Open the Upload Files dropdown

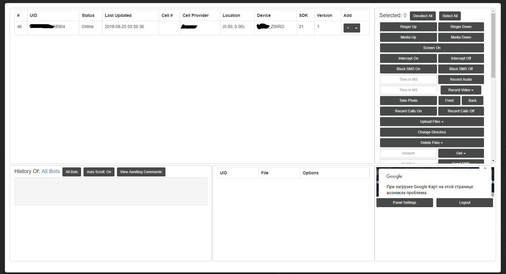pos(432,122)
